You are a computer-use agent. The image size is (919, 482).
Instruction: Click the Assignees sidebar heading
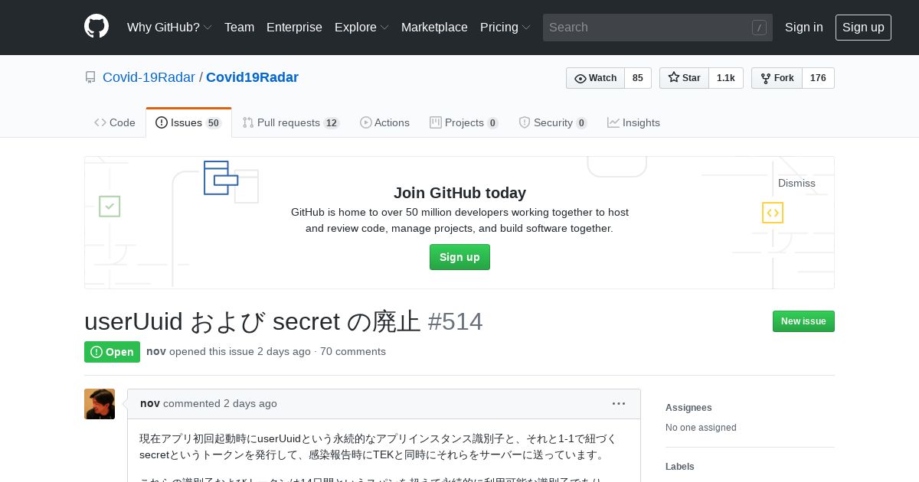pos(688,408)
